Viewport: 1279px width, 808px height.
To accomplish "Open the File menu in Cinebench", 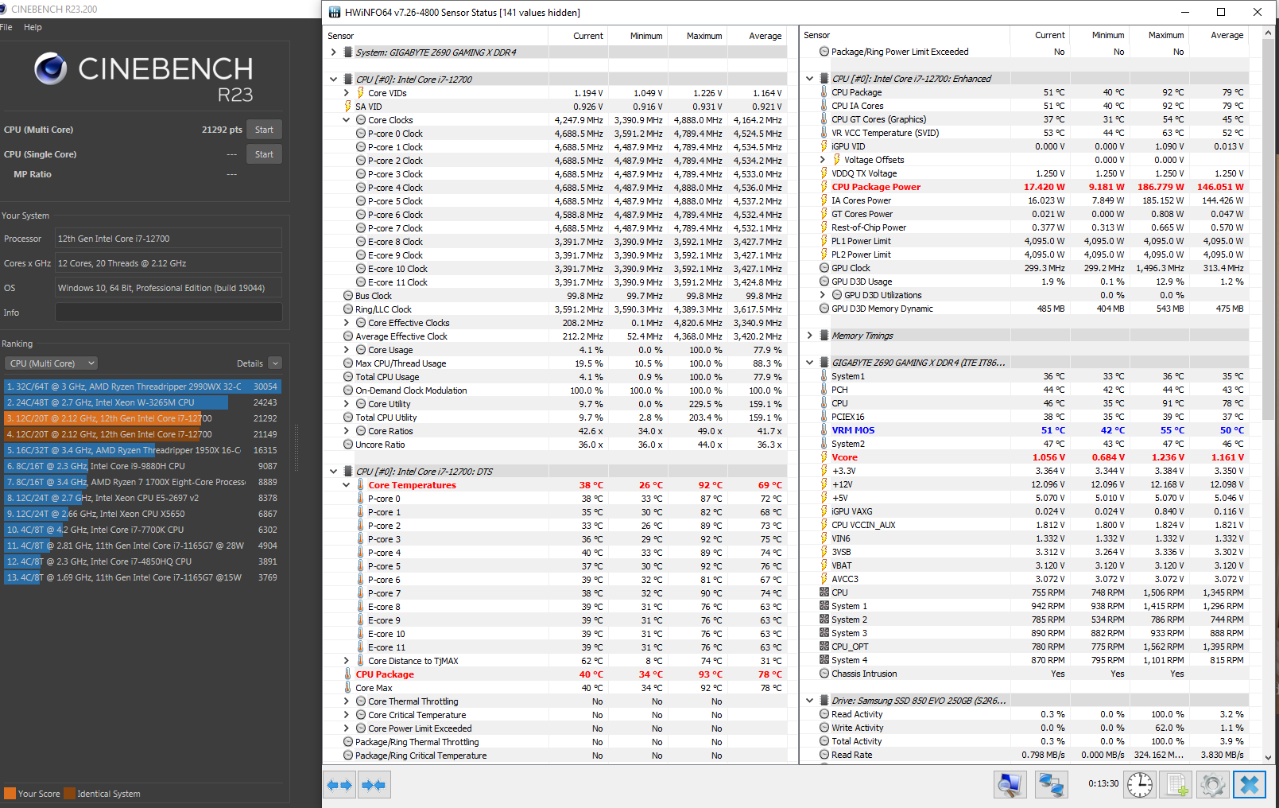I will pyautogui.click(x=6, y=27).
